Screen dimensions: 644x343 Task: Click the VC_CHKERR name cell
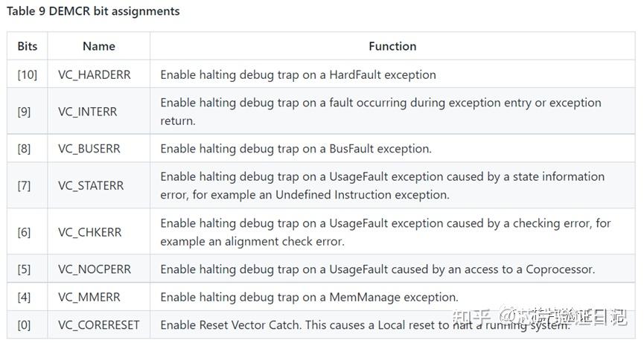point(89,232)
